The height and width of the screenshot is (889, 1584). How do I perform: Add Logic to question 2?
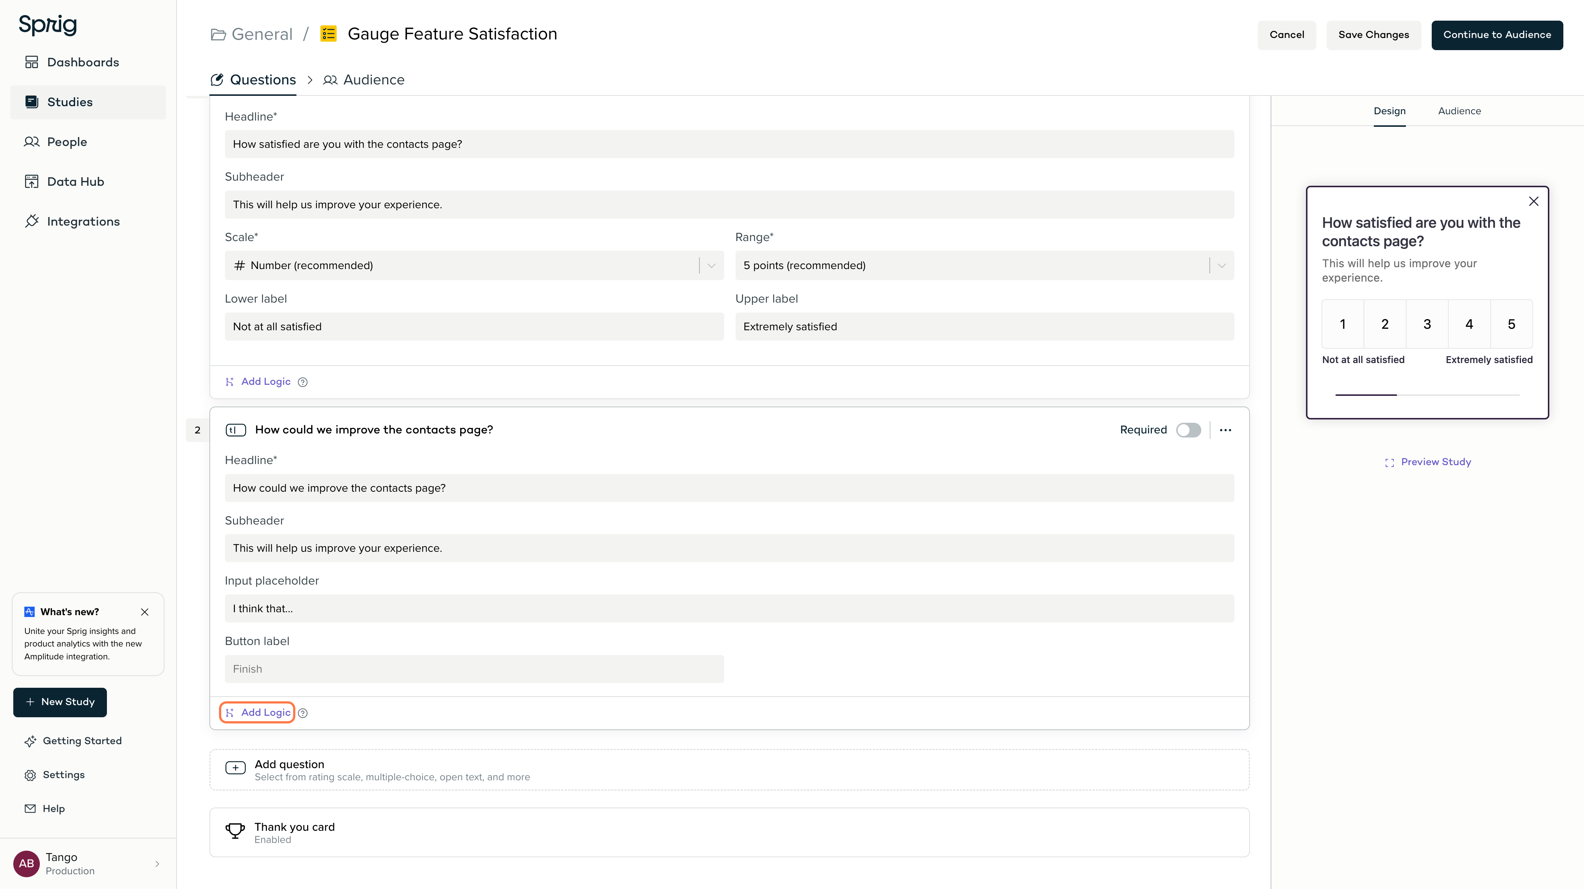(x=258, y=712)
